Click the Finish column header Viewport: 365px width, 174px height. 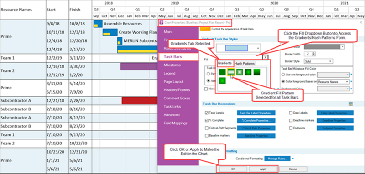pos(75,10)
